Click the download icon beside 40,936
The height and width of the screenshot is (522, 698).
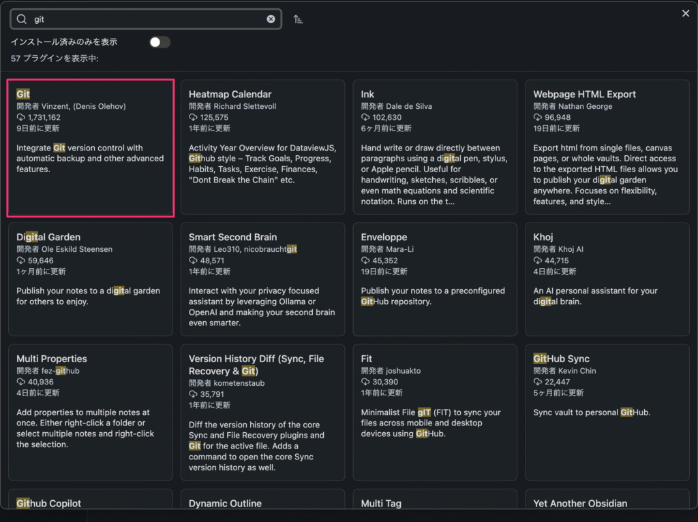(x=21, y=382)
